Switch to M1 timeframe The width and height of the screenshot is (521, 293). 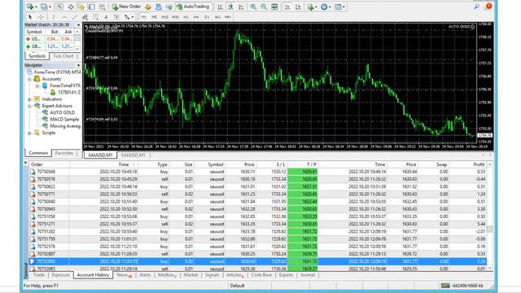pyautogui.click(x=143, y=17)
